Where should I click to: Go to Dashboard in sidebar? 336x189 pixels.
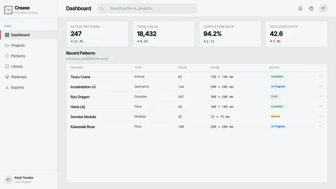coord(29,35)
